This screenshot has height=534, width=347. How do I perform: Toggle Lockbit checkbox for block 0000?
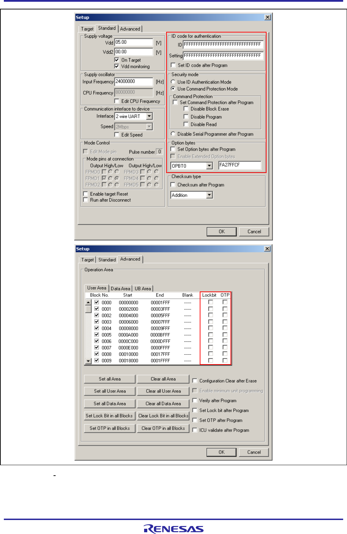[x=211, y=302]
